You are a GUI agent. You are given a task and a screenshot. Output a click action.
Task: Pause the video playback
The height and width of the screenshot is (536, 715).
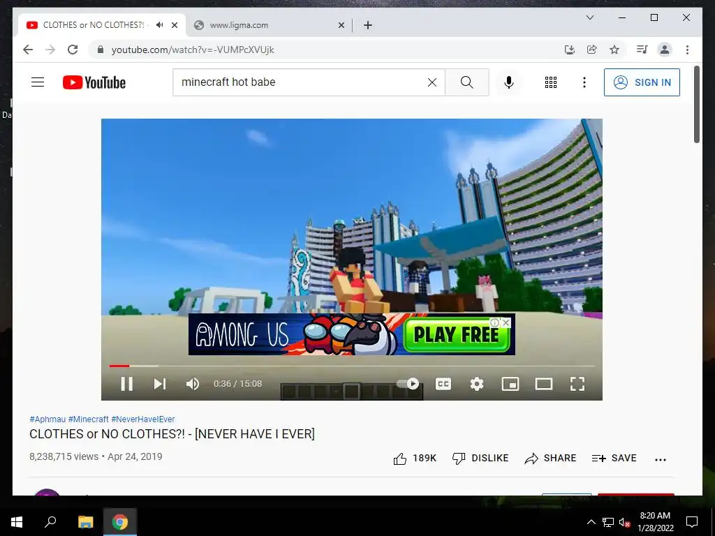tap(127, 384)
